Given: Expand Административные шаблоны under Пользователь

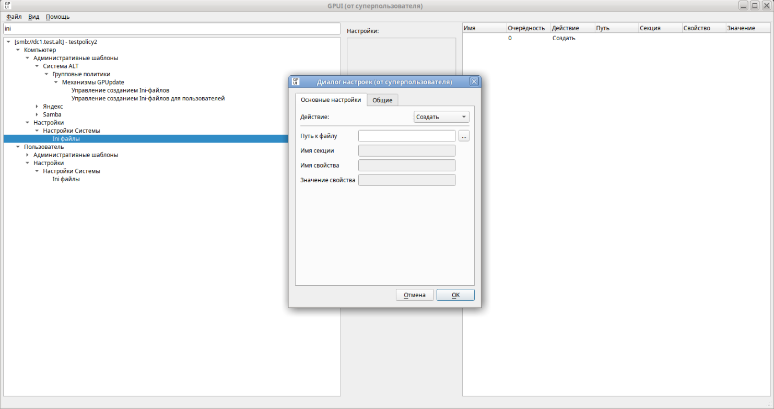Looking at the screenshot, I should [x=27, y=155].
